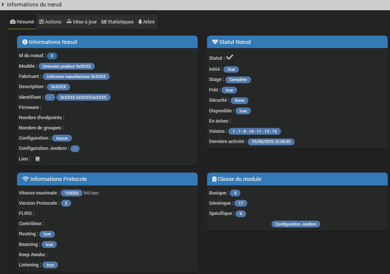Click the info icon in Informations Nœud header
The width and height of the screenshot is (390, 274).
[x=25, y=42]
